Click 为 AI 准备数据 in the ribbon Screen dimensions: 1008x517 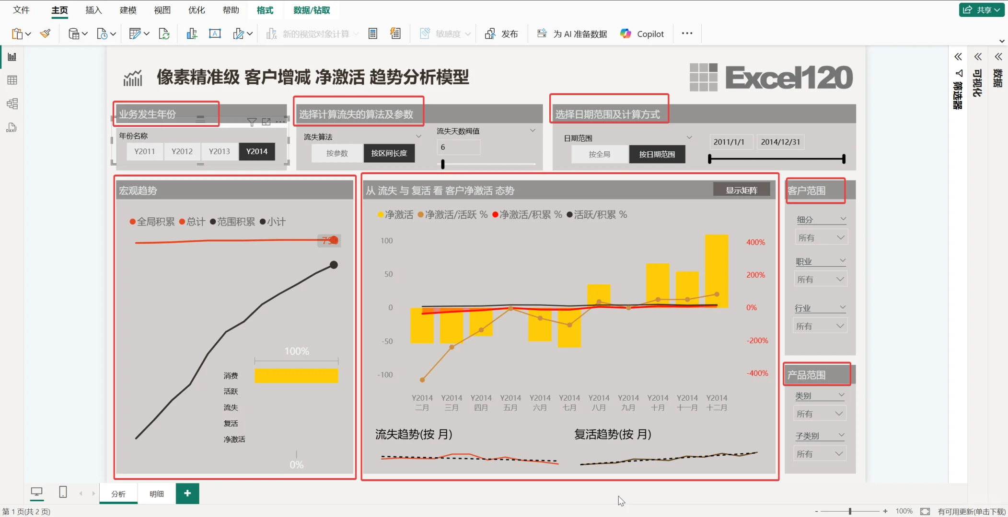(571, 34)
